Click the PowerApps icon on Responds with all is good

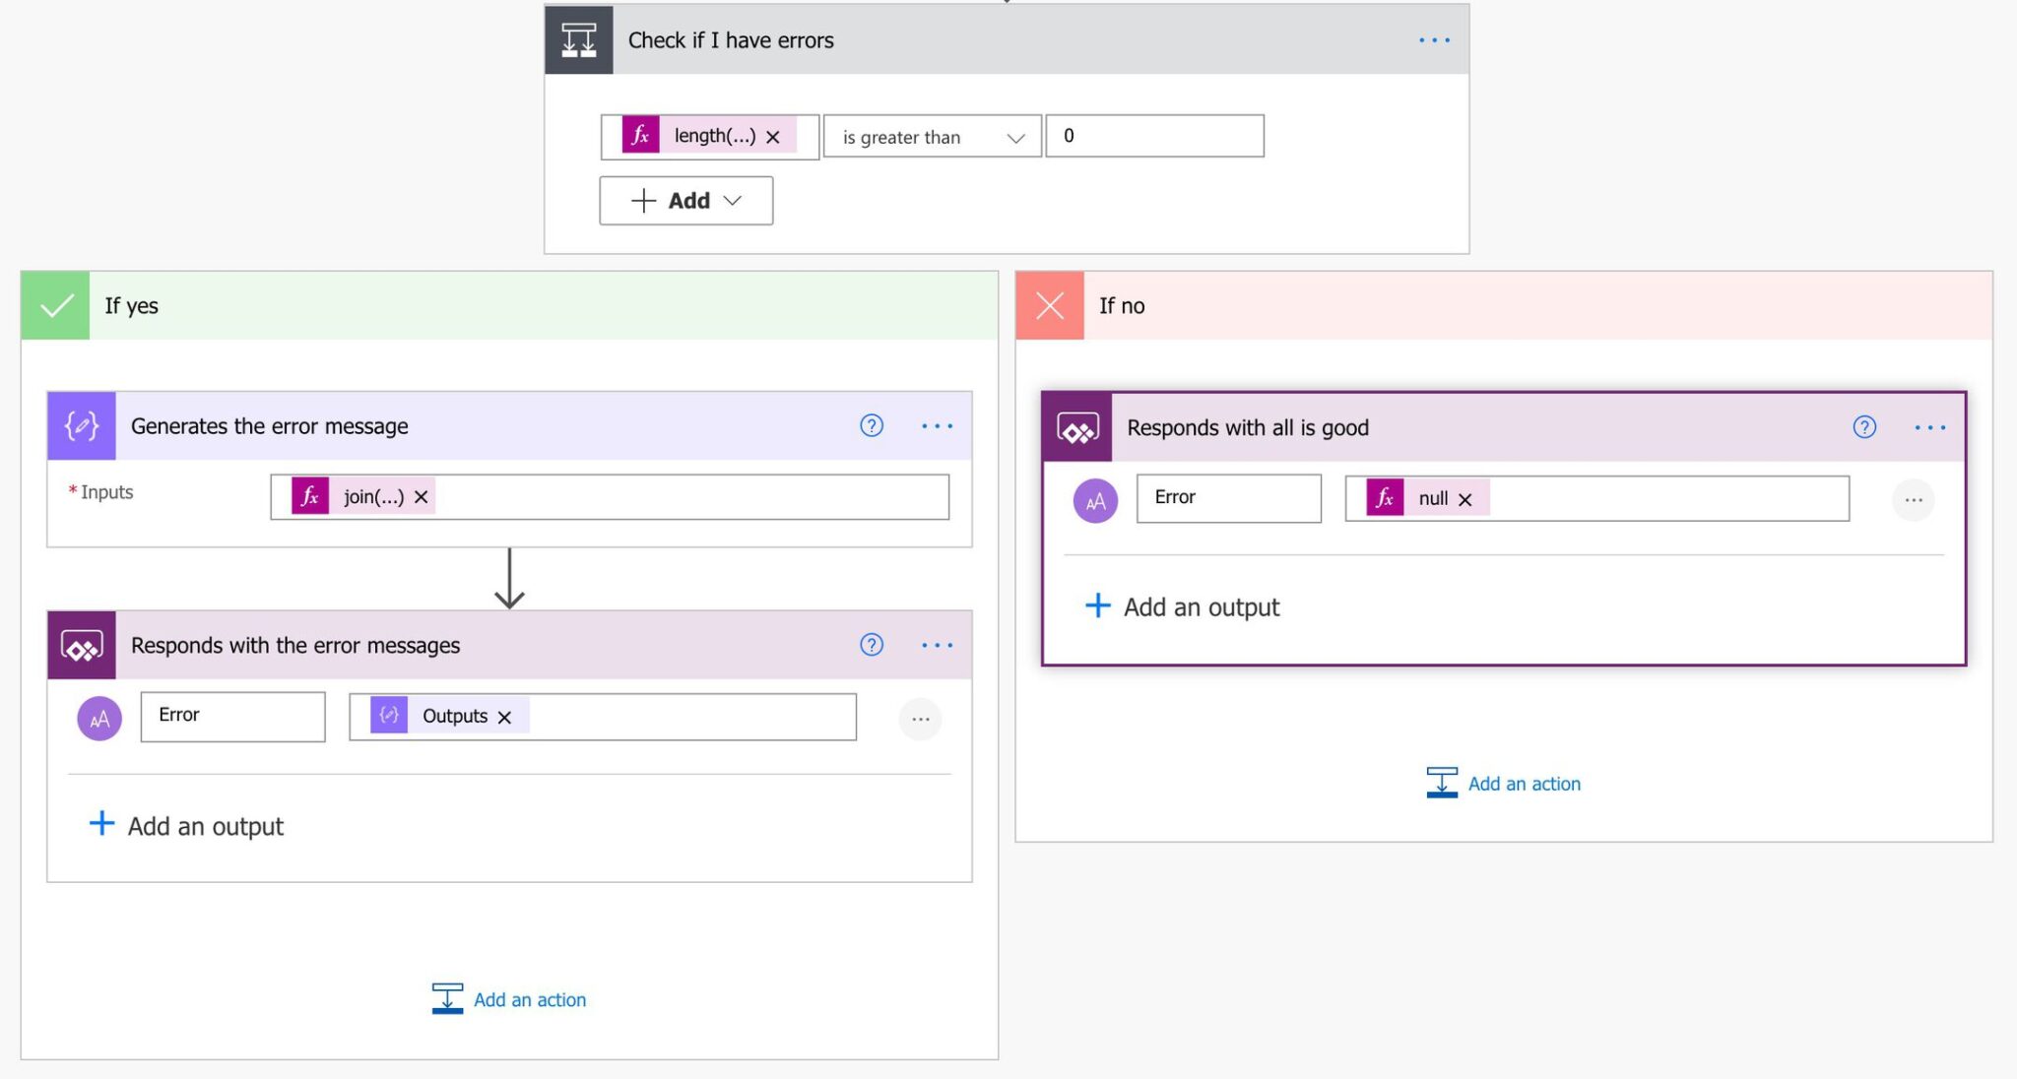[1077, 427]
